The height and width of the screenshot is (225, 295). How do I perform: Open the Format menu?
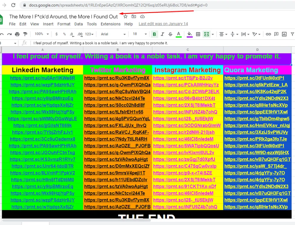point(64,24)
